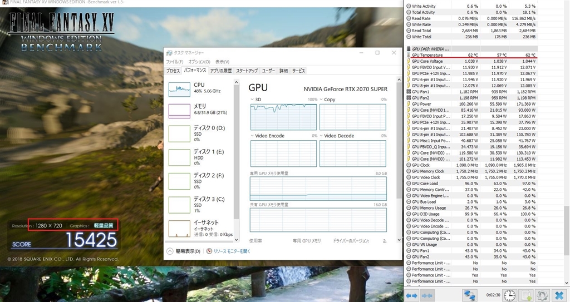Select ディスク 1 (E:) in the sidebar
Viewport: 570px width, 302px height.
click(x=199, y=157)
